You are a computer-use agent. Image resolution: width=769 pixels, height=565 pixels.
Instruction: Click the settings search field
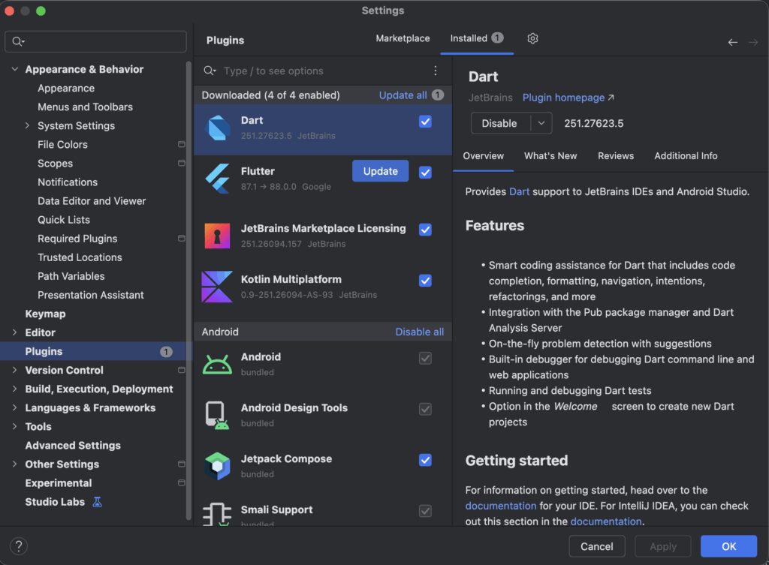pos(95,41)
